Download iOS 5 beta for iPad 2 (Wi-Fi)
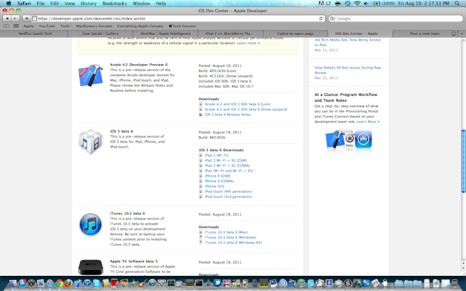 216,155
